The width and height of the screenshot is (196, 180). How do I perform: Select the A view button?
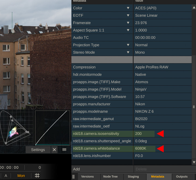point(6,176)
